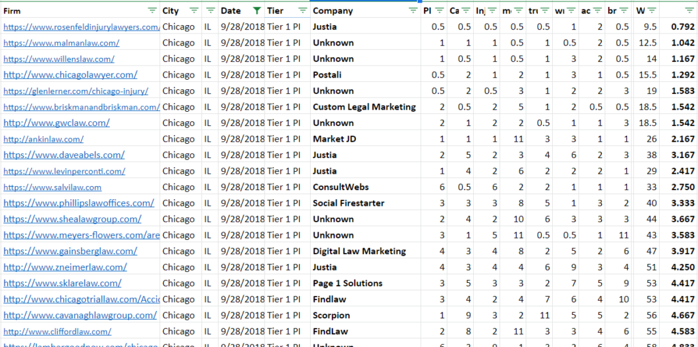
Task: Open the filter icon on the "tr" column
Action: 545,11
